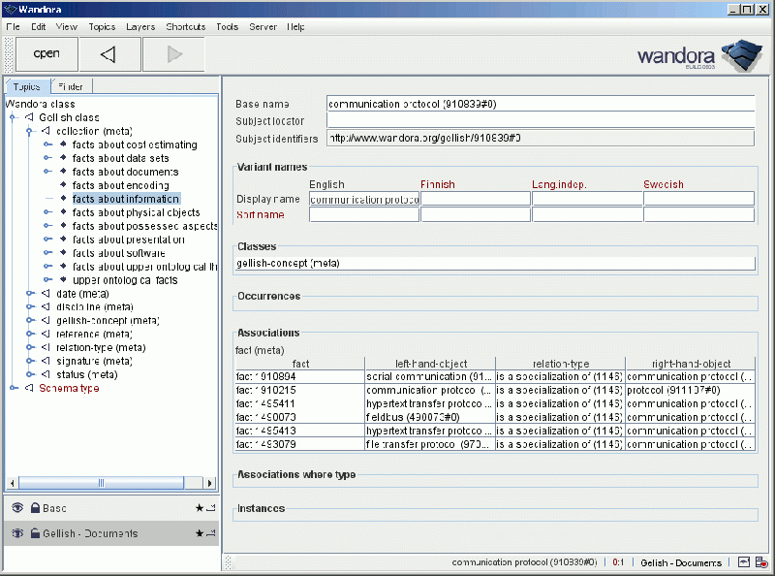775x576 pixels.
Task: Switch to the Finder tab
Action: coord(72,87)
